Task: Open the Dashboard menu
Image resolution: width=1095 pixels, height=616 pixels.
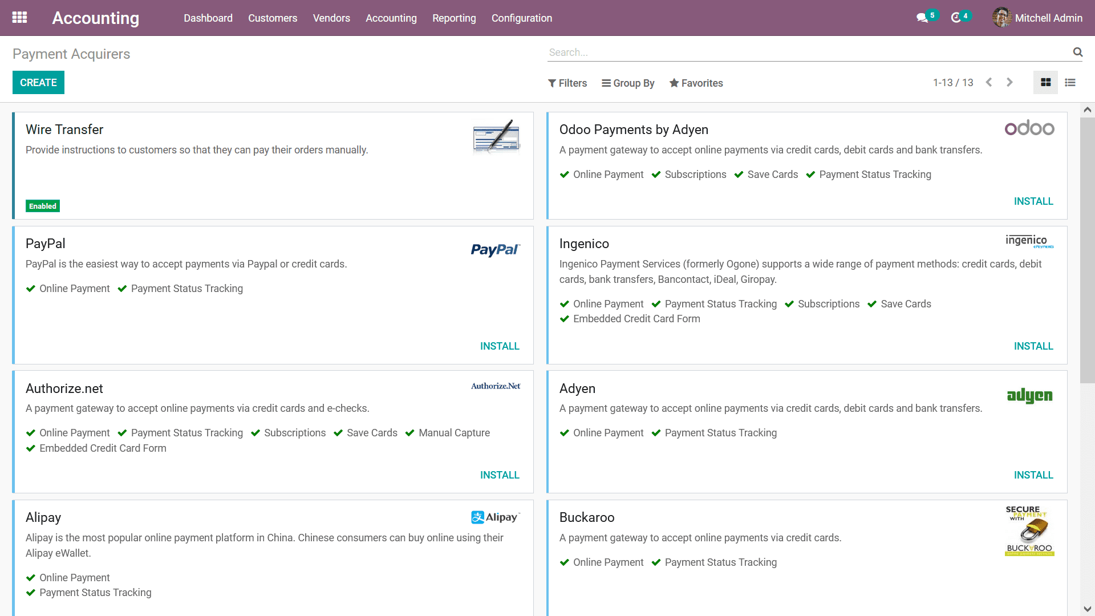Action: click(208, 18)
